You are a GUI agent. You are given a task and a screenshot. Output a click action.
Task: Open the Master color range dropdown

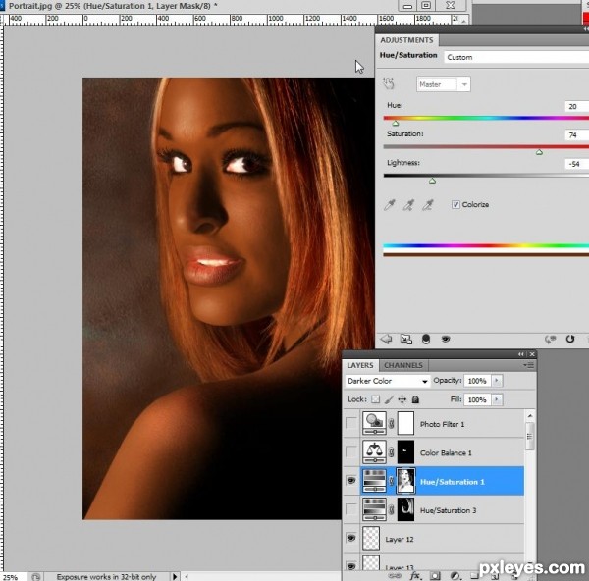pyautogui.click(x=444, y=84)
